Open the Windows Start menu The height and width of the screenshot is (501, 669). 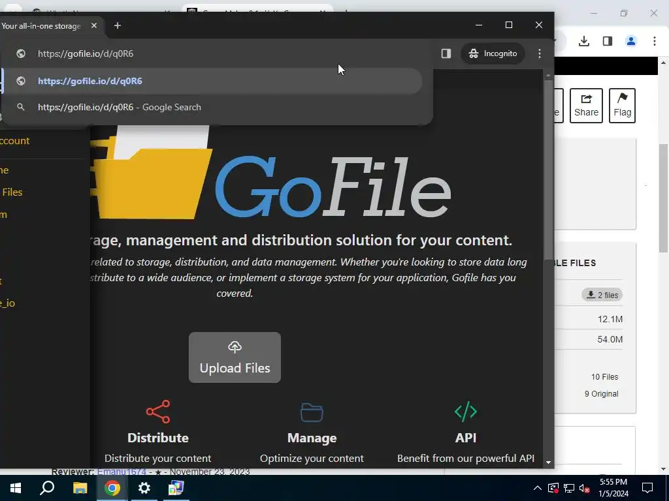pyautogui.click(x=16, y=488)
